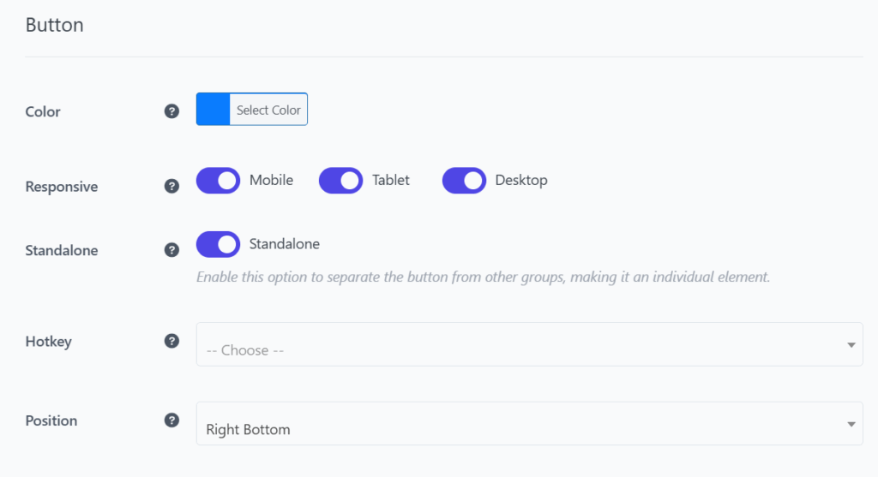Click the Button section heading
This screenshot has width=878, height=477.
click(54, 25)
